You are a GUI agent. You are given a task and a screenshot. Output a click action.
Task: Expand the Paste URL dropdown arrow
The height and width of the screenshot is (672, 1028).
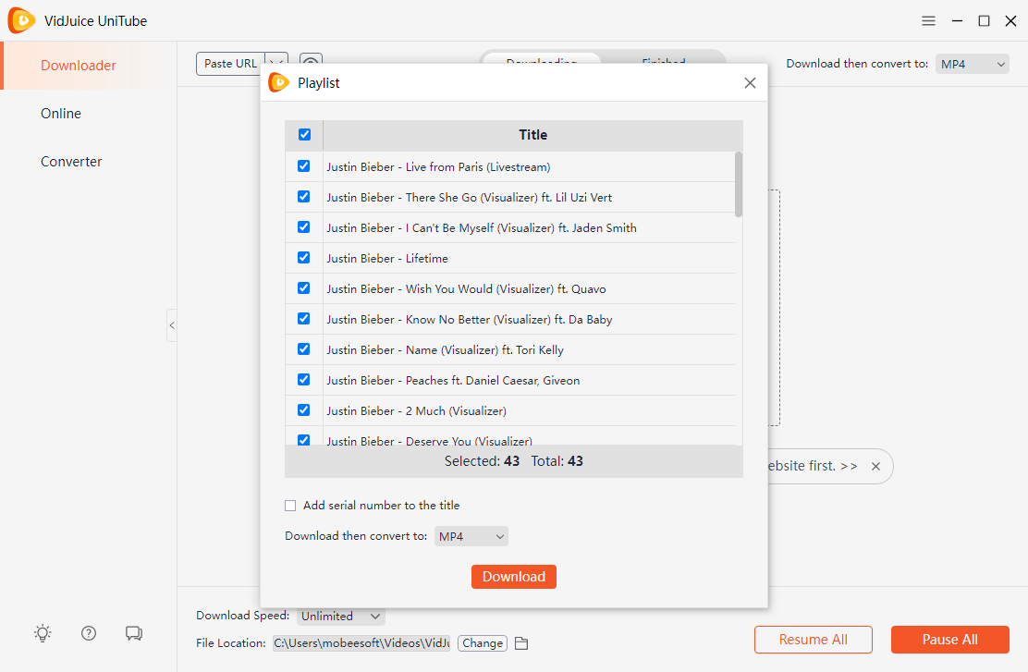[276, 64]
